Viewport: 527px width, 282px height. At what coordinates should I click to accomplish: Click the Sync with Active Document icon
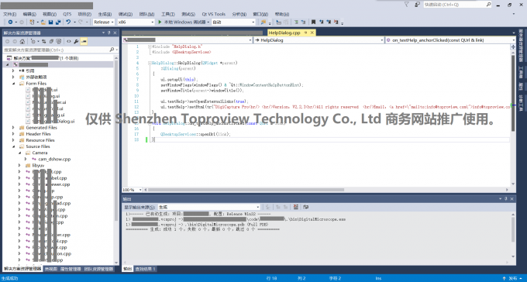point(43,41)
